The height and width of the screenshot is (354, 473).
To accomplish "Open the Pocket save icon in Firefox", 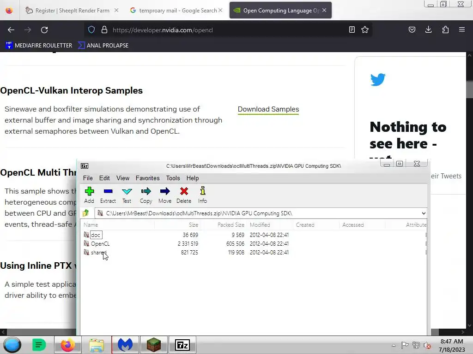I will [x=412, y=29].
